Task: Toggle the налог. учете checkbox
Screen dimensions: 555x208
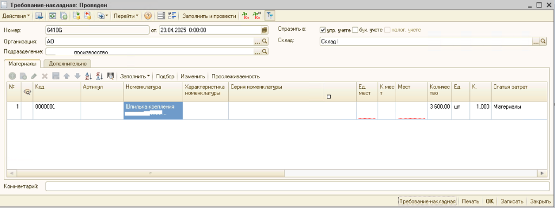Action: 387,30
